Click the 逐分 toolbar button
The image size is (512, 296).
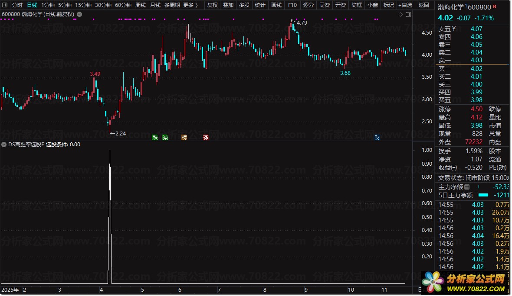[x=308, y=5]
